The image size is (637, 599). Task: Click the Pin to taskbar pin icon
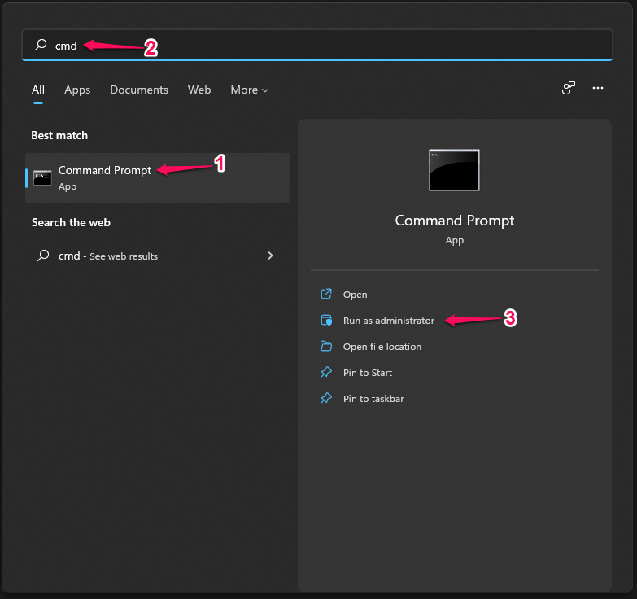tap(326, 399)
